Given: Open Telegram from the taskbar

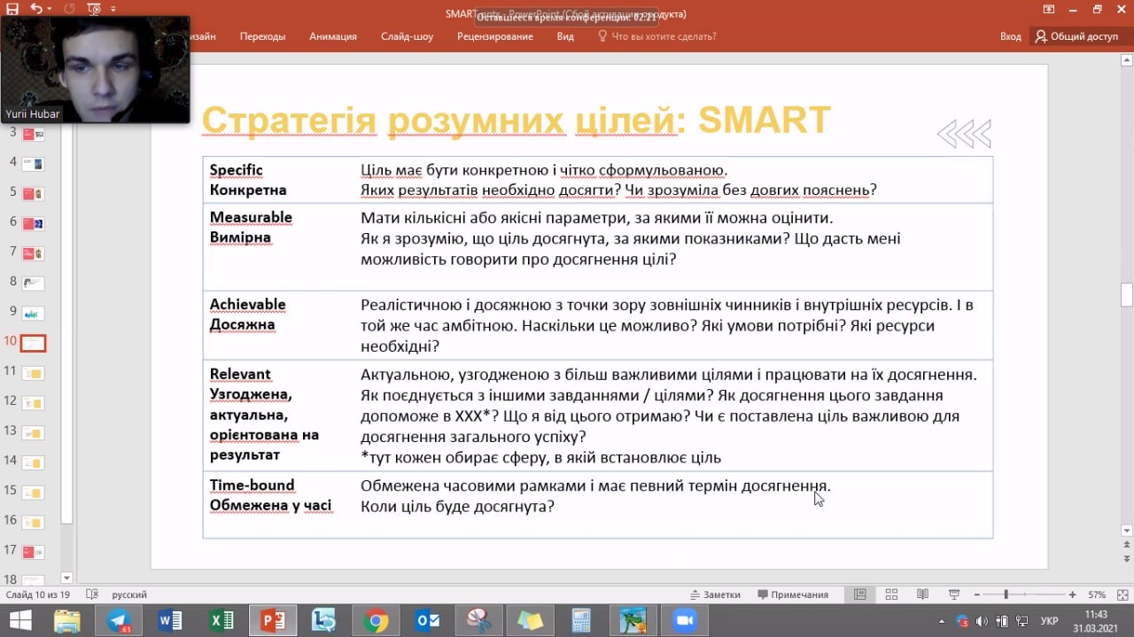Looking at the screenshot, I should coord(118,620).
